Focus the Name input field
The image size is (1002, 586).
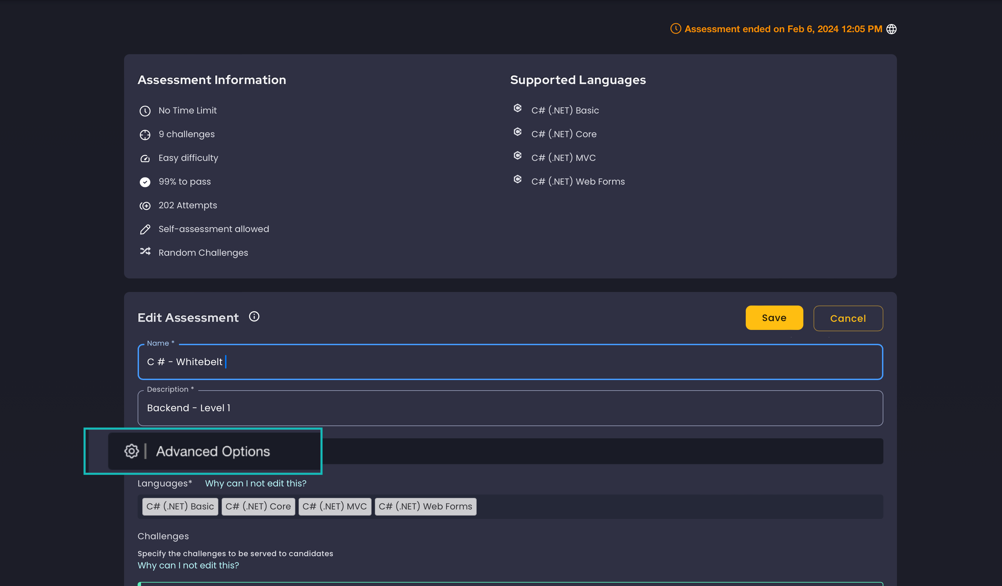tap(510, 361)
